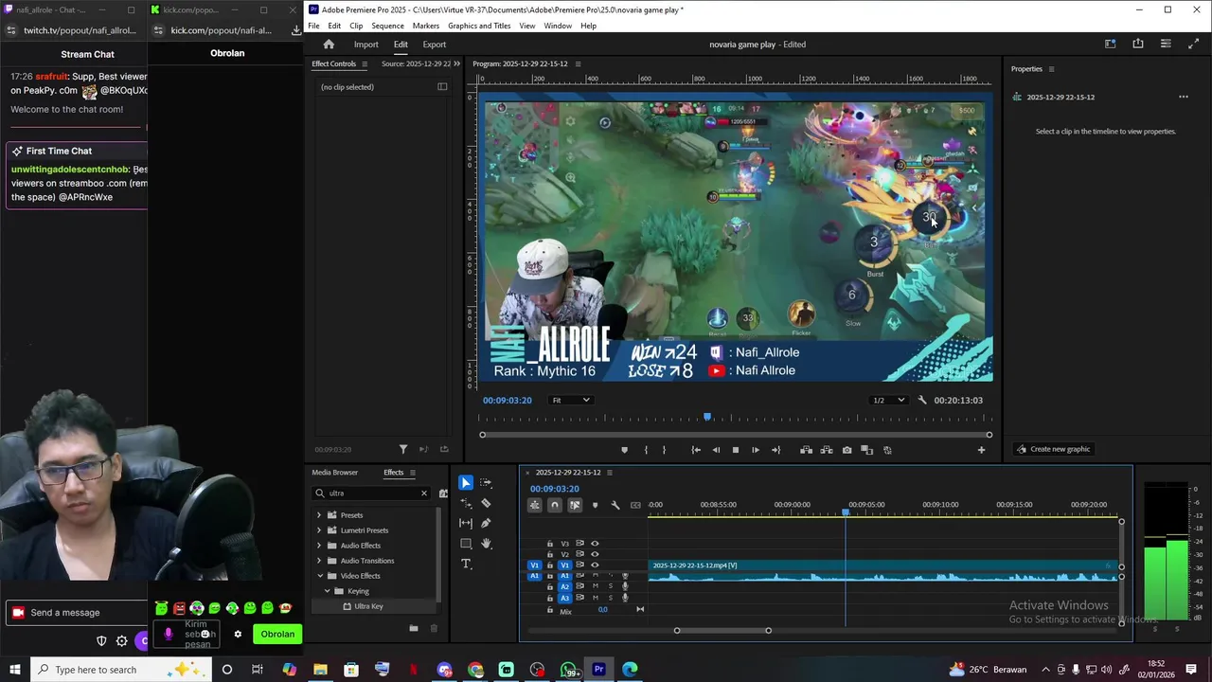The width and height of the screenshot is (1212, 682).
Task: Add marker in the timeline
Action: click(x=595, y=505)
